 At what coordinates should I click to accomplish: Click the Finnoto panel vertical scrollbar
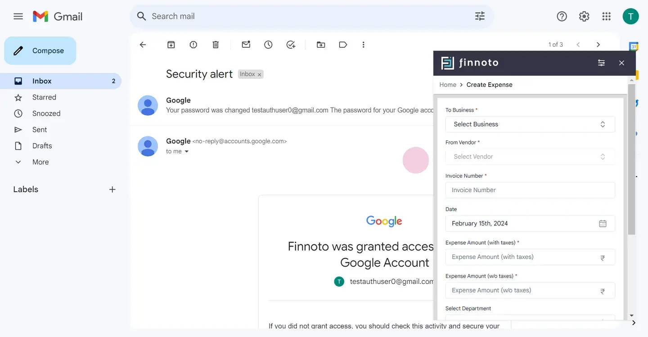[x=631, y=158]
